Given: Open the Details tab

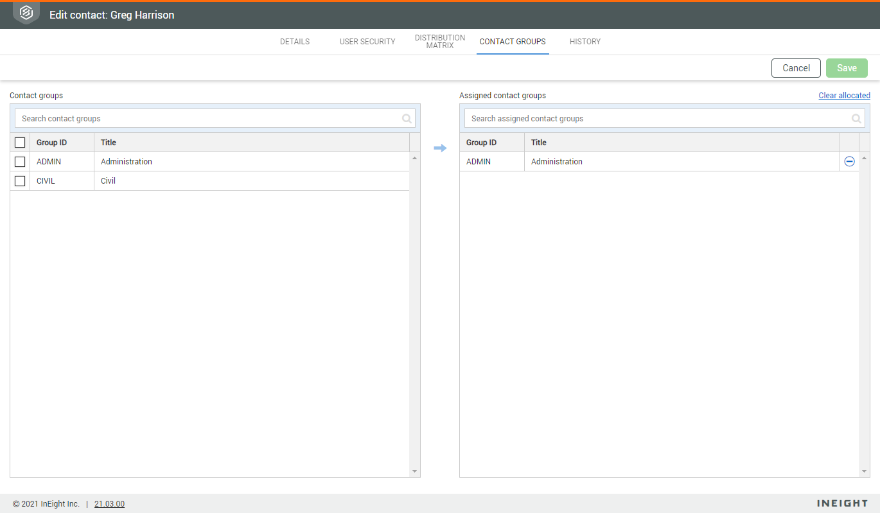Looking at the screenshot, I should click(295, 42).
